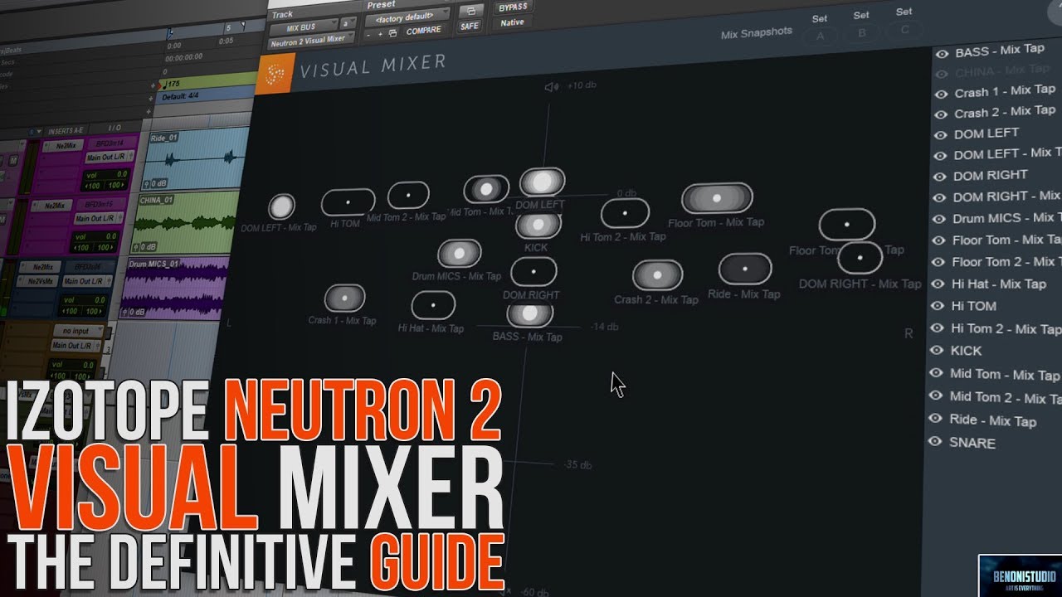Click the COMPARE button
This screenshot has height=597, width=1062.
[x=423, y=32]
